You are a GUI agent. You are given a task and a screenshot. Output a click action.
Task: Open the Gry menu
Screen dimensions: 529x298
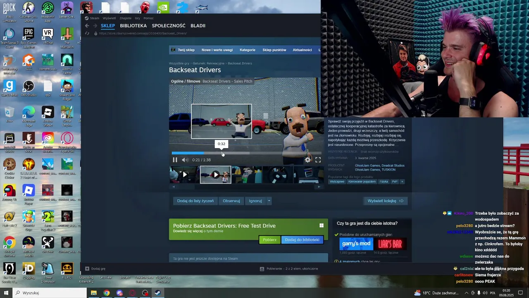click(137, 18)
